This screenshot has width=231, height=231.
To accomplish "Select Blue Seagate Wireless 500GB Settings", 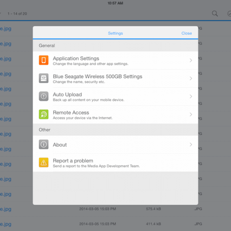I will 115,78.
